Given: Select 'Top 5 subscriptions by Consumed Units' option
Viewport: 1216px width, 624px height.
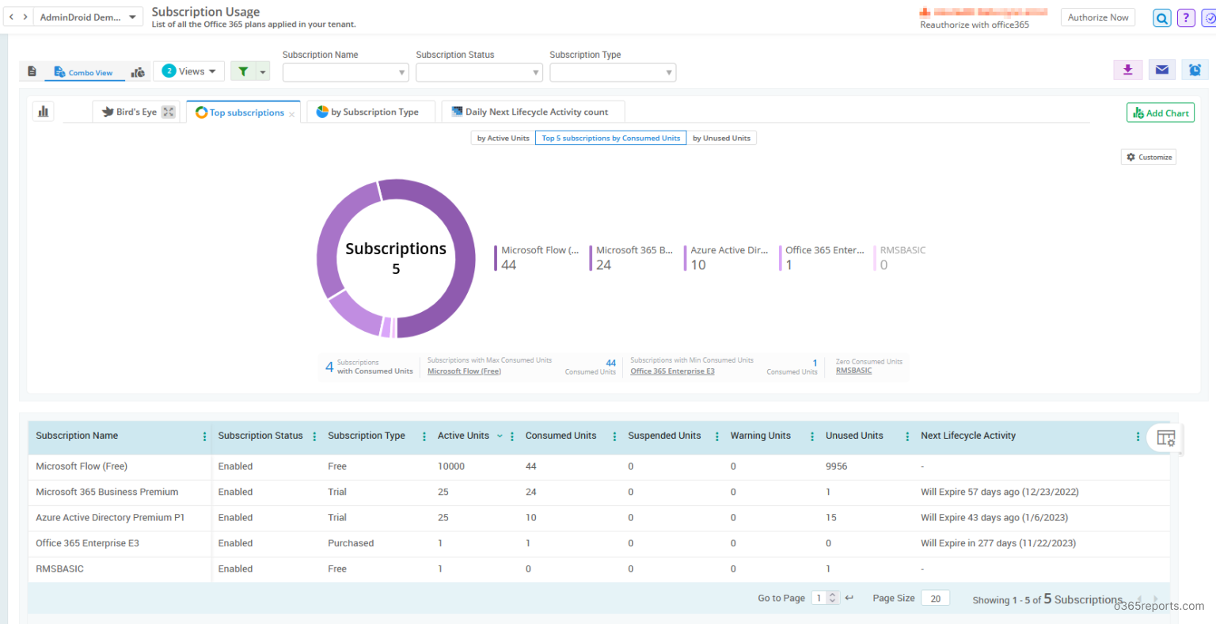Looking at the screenshot, I should coord(610,138).
